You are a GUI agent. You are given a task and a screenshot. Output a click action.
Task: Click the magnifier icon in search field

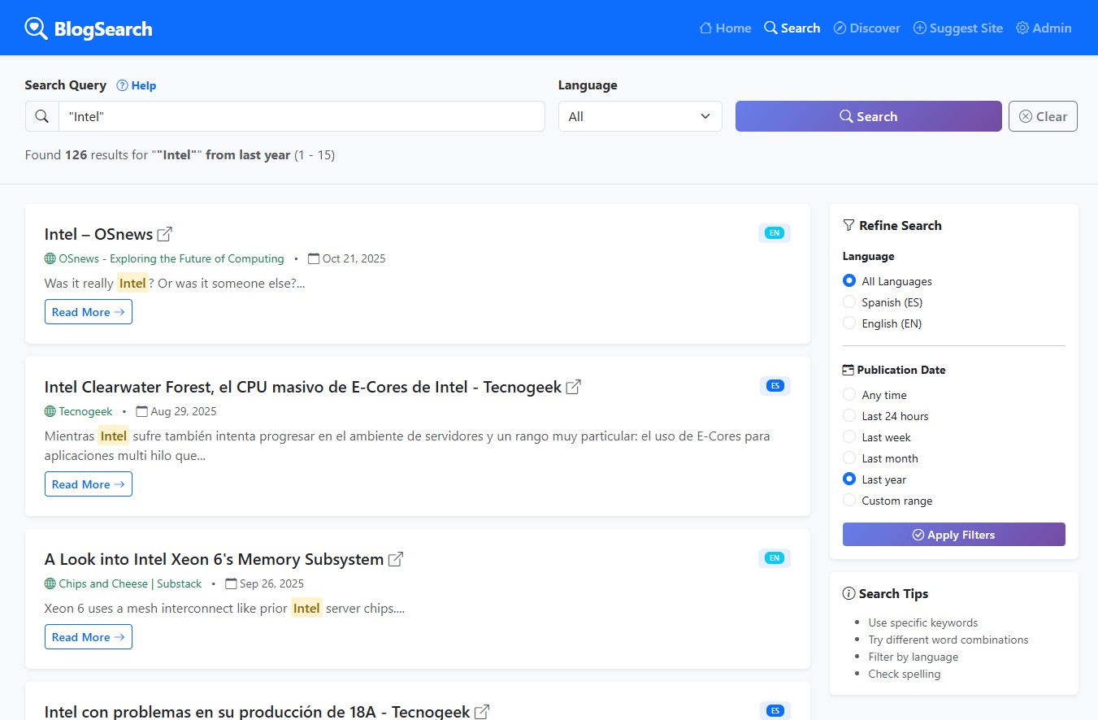point(42,116)
